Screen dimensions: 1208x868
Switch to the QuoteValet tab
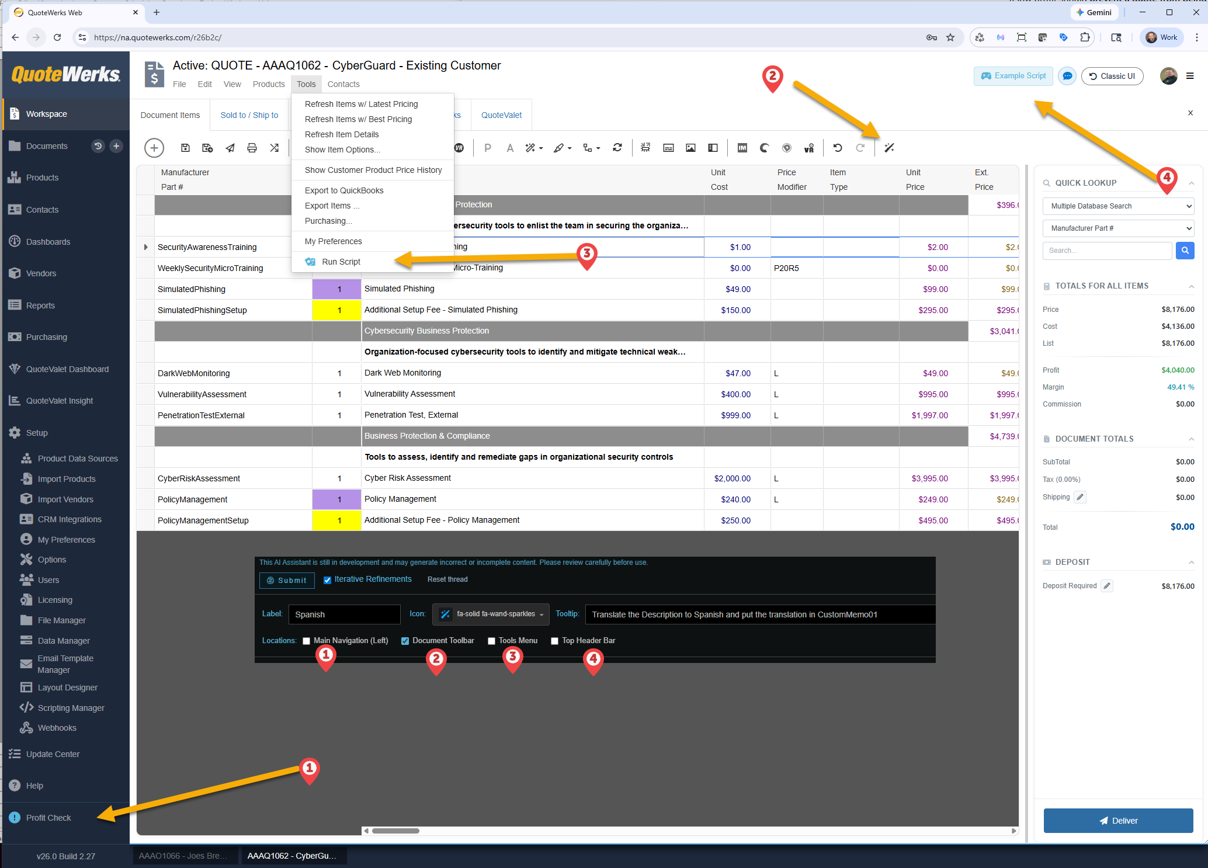pyautogui.click(x=501, y=115)
